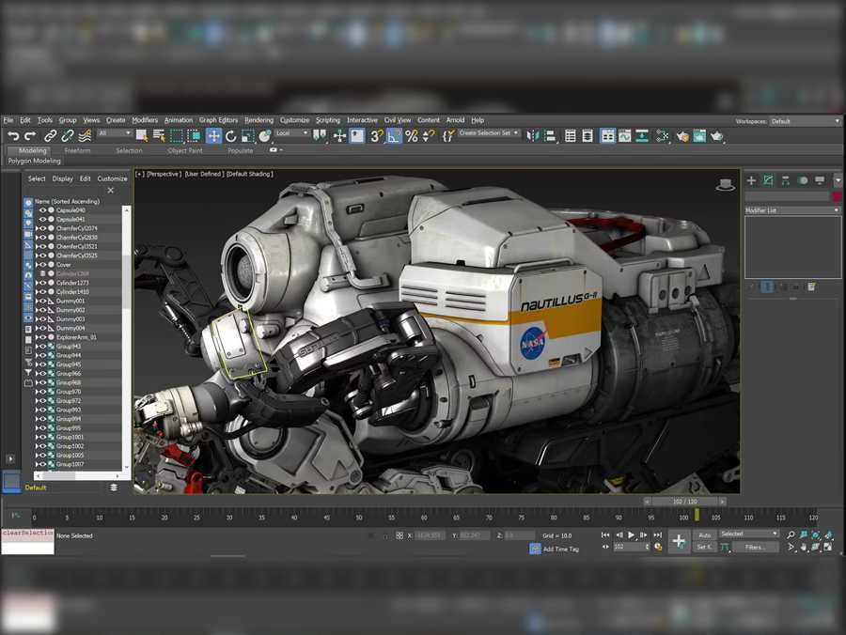This screenshot has height=635, width=846.
Task: Click the Play Animation button
Action: (x=631, y=534)
